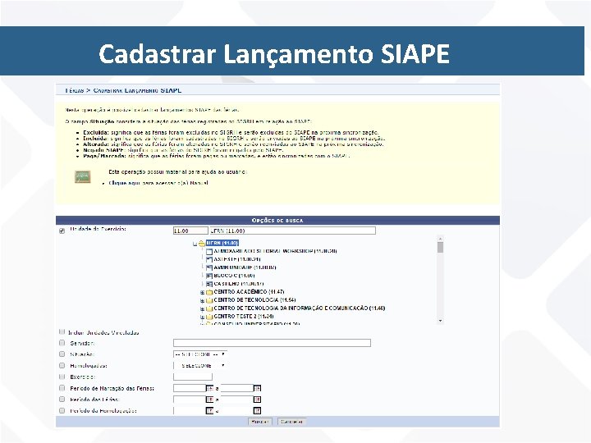Select AVMR UNIDADE tree item

(x=245, y=267)
